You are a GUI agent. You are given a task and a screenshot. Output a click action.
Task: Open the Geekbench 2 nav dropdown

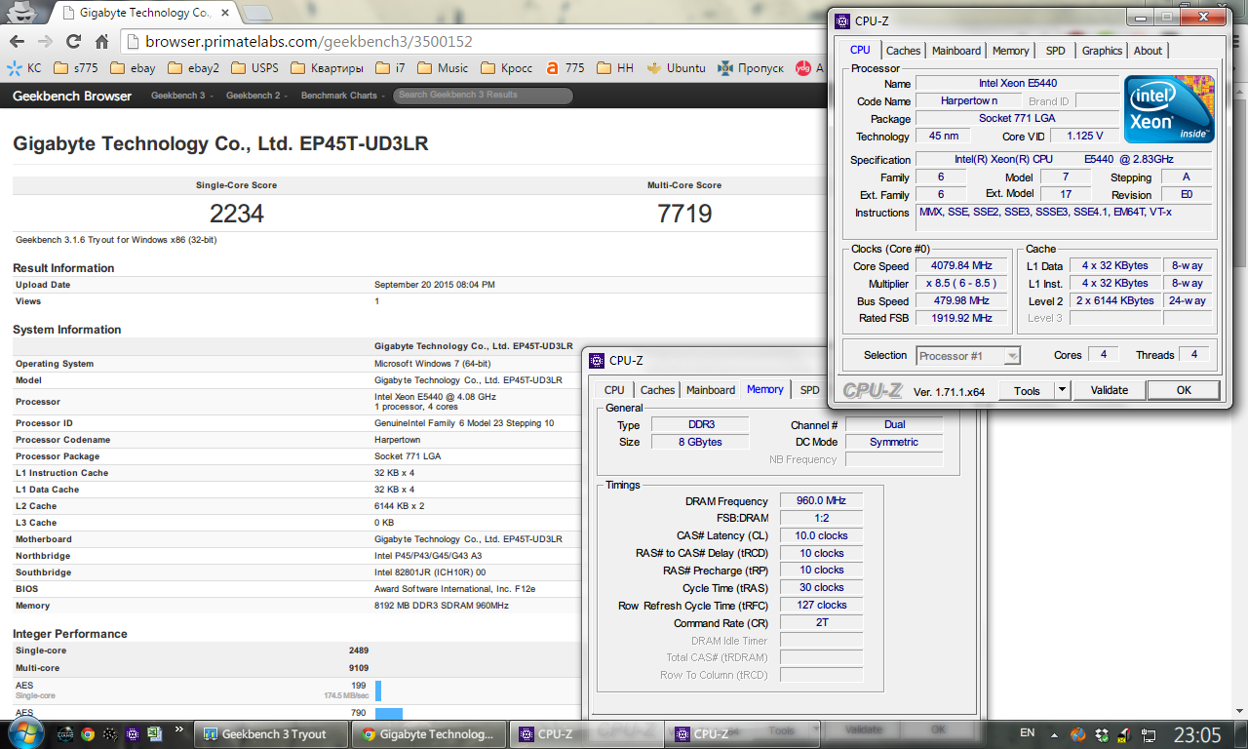pyautogui.click(x=255, y=96)
